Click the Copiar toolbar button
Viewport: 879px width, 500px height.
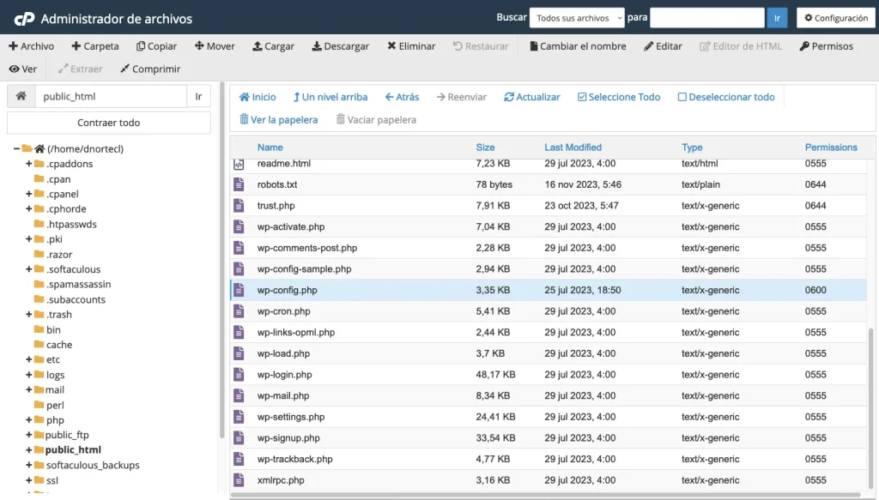156,46
